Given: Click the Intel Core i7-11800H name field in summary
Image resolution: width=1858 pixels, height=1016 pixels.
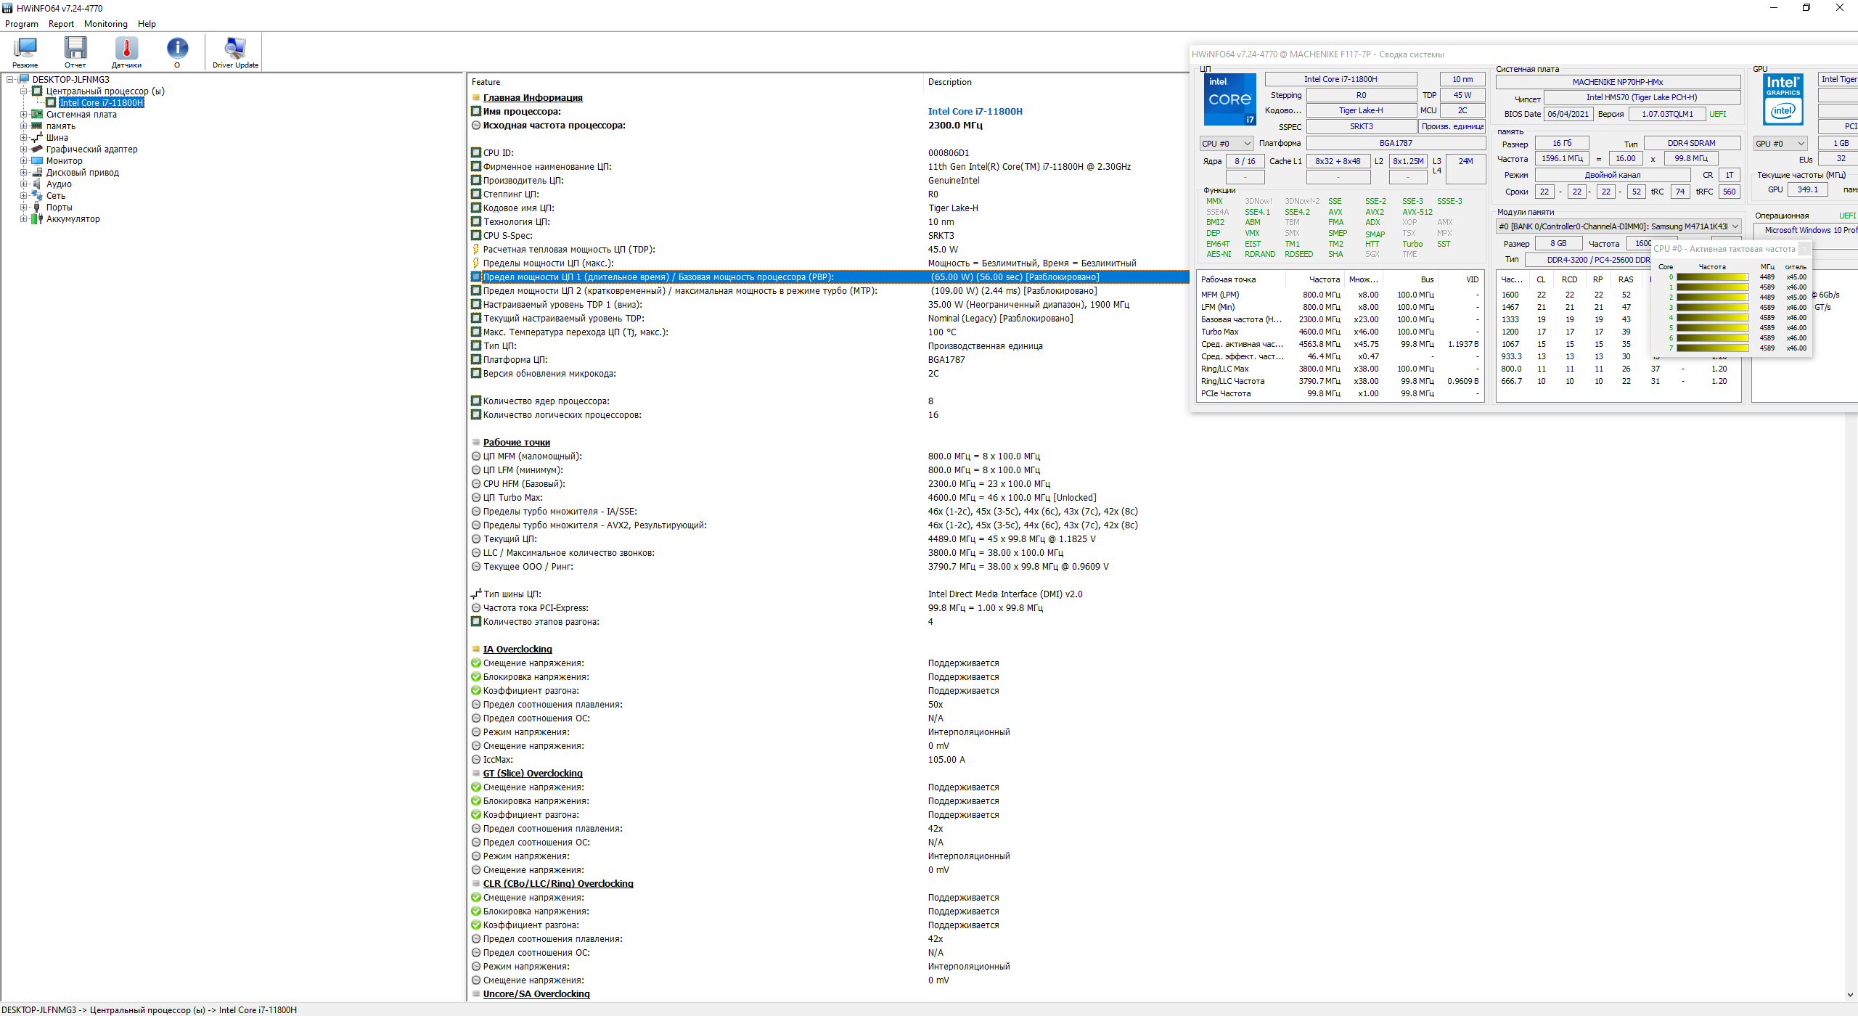Looking at the screenshot, I should coord(1341,80).
